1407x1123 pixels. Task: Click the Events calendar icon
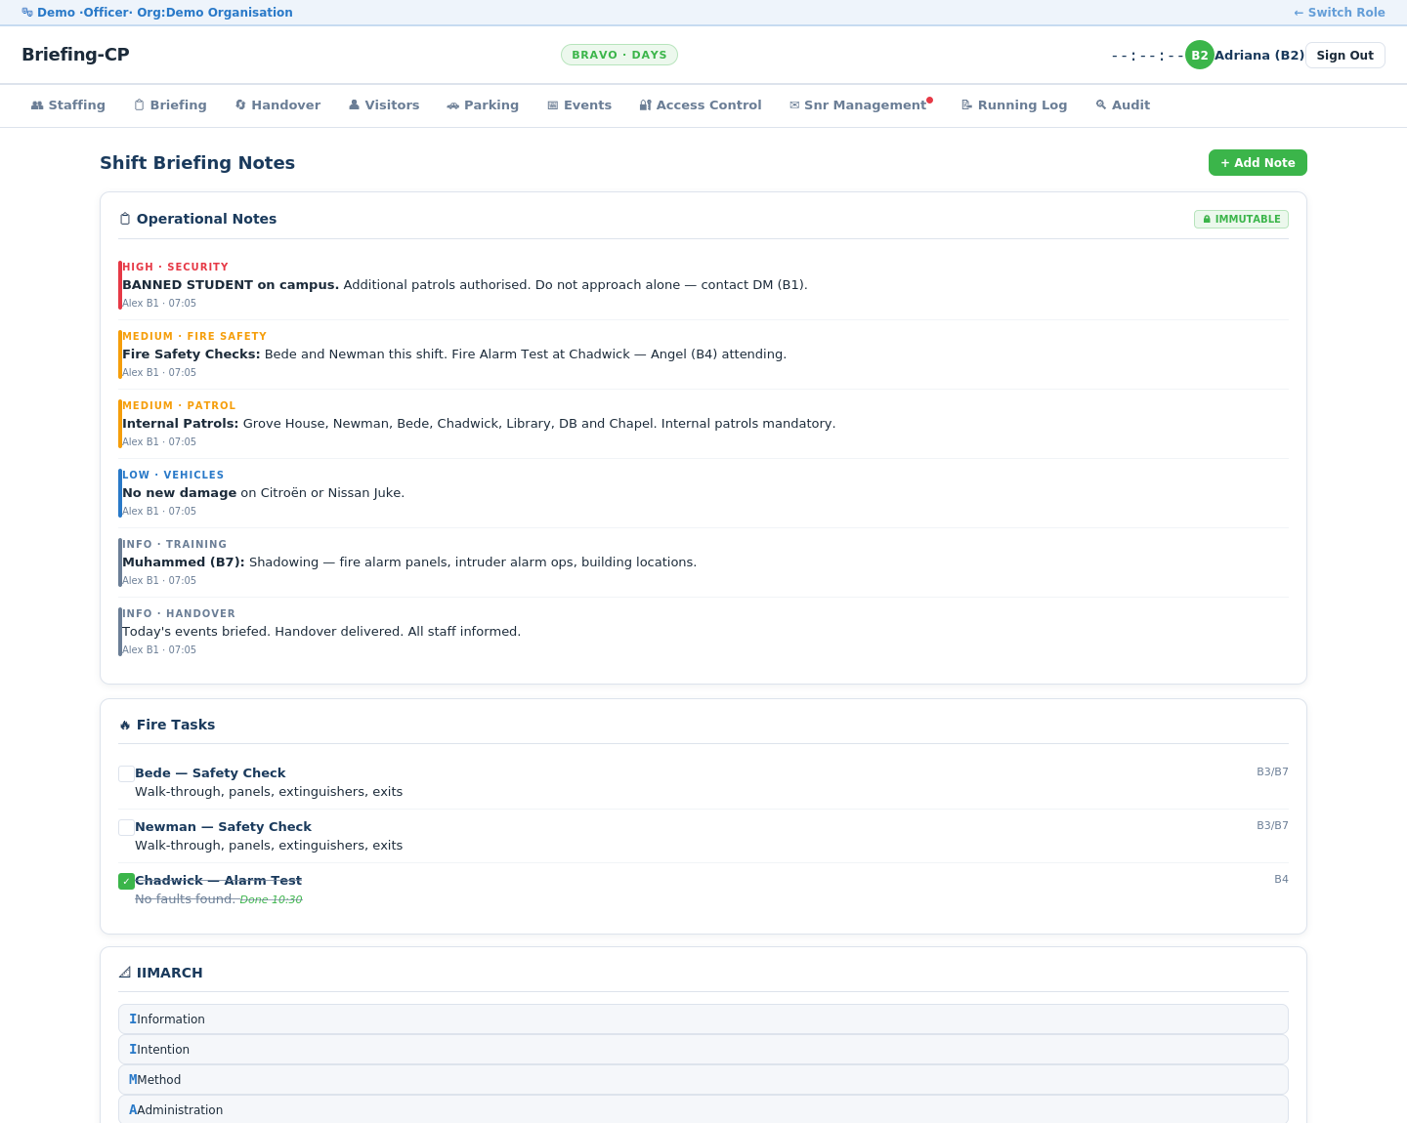click(x=553, y=105)
